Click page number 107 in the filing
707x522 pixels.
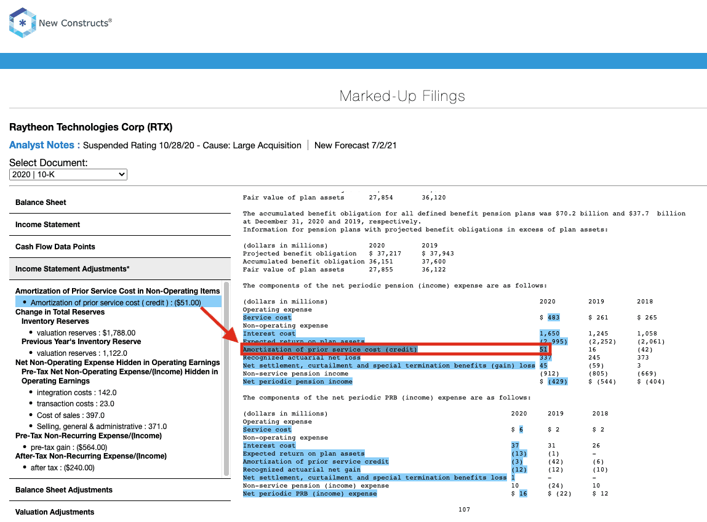point(465,510)
